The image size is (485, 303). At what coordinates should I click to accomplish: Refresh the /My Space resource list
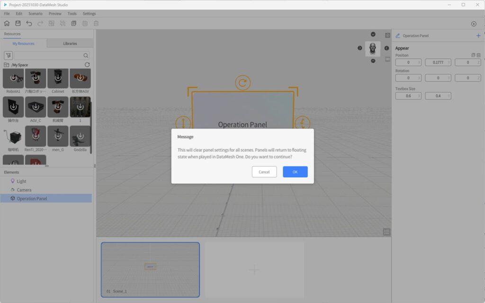point(87,64)
